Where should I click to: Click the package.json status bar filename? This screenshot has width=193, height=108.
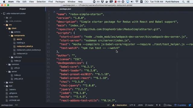pyautogui.click(x=7, y=105)
